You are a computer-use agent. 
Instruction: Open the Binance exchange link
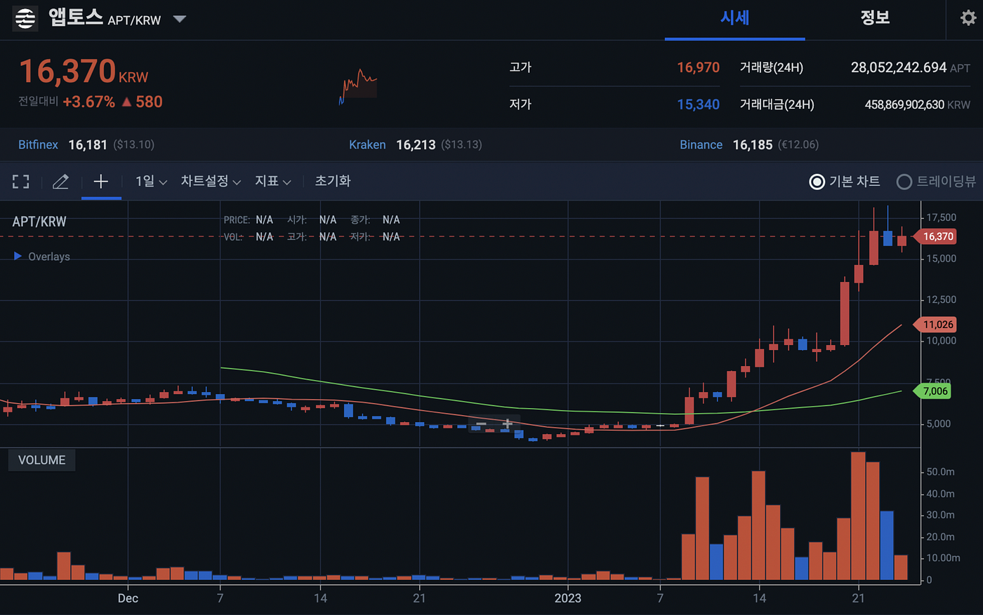point(701,144)
